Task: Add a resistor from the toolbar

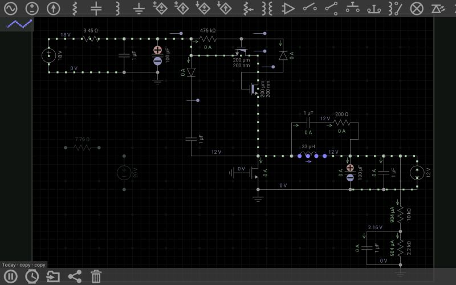Action: point(75,8)
